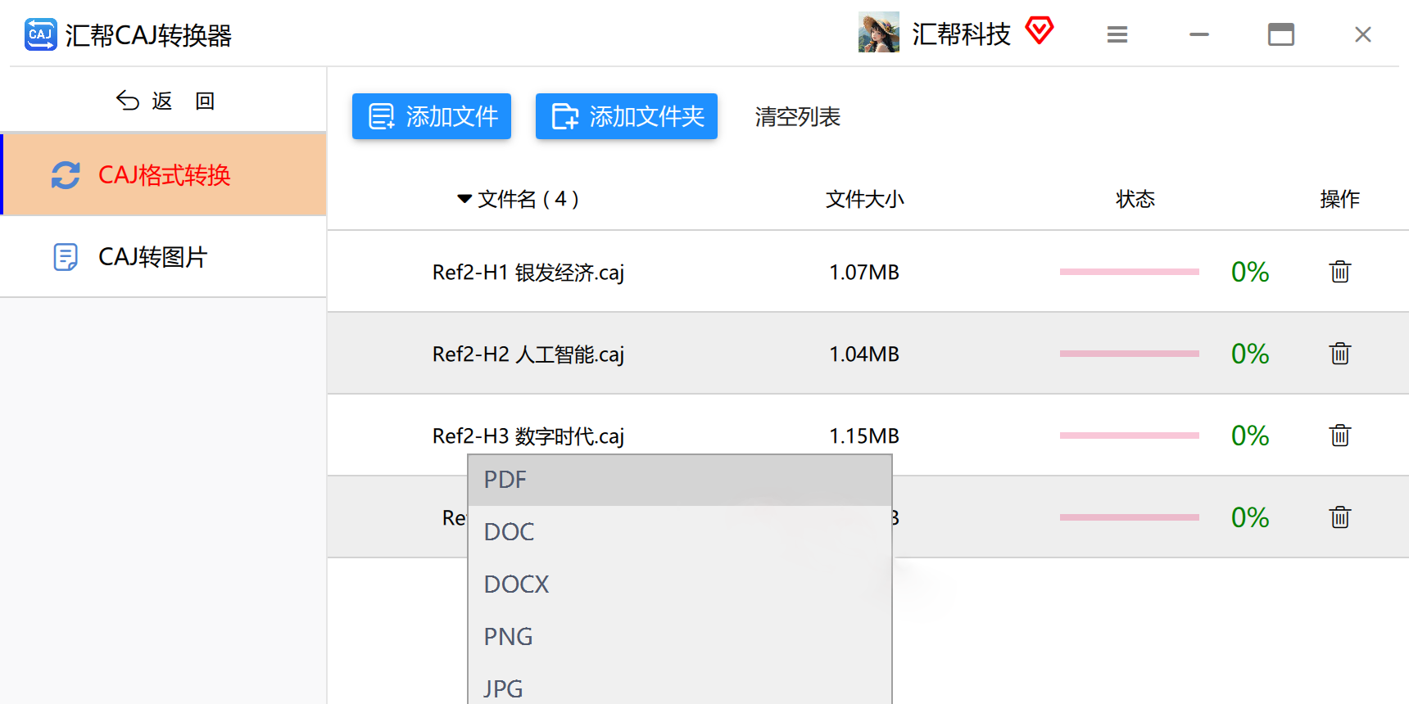Click the user avatar picture

tap(878, 33)
